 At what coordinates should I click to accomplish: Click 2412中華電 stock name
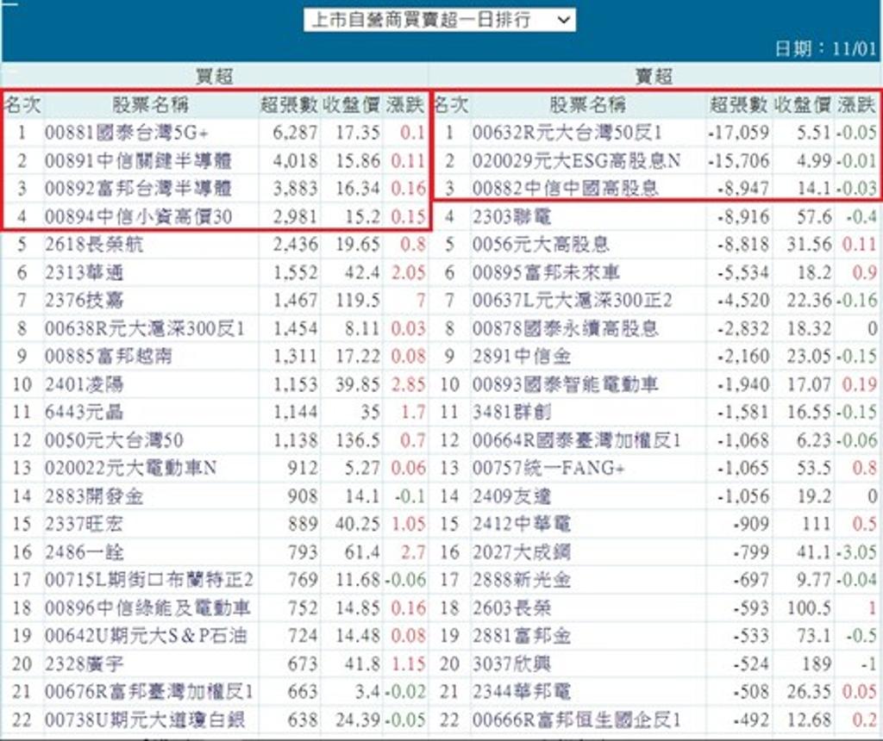click(x=522, y=524)
